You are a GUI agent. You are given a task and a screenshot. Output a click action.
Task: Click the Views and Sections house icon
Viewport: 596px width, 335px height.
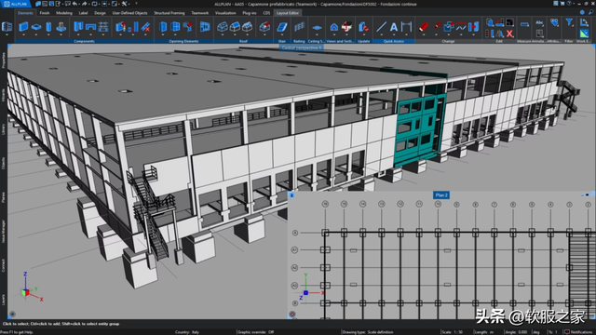(x=333, y=27)
